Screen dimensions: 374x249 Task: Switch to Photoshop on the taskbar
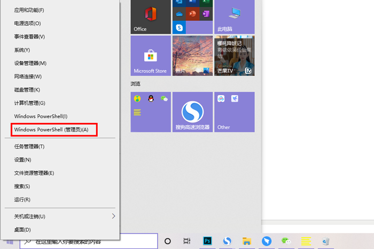click(207, 241)
